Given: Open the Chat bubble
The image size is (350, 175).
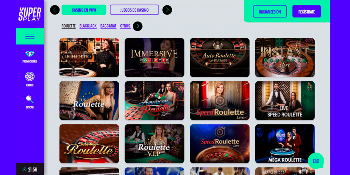Looking at the screenshot, I should 316,161.
